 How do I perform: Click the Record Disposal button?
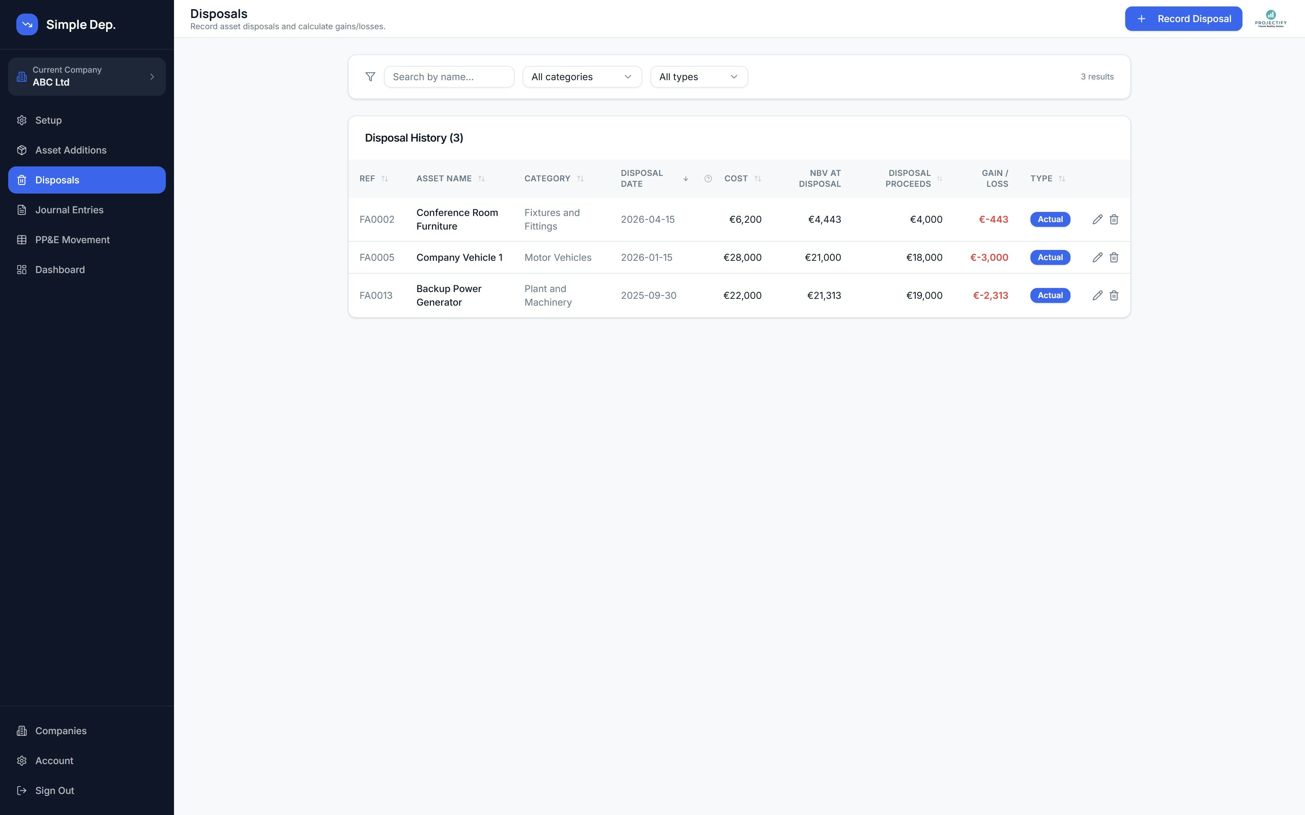coord(1183,19)
